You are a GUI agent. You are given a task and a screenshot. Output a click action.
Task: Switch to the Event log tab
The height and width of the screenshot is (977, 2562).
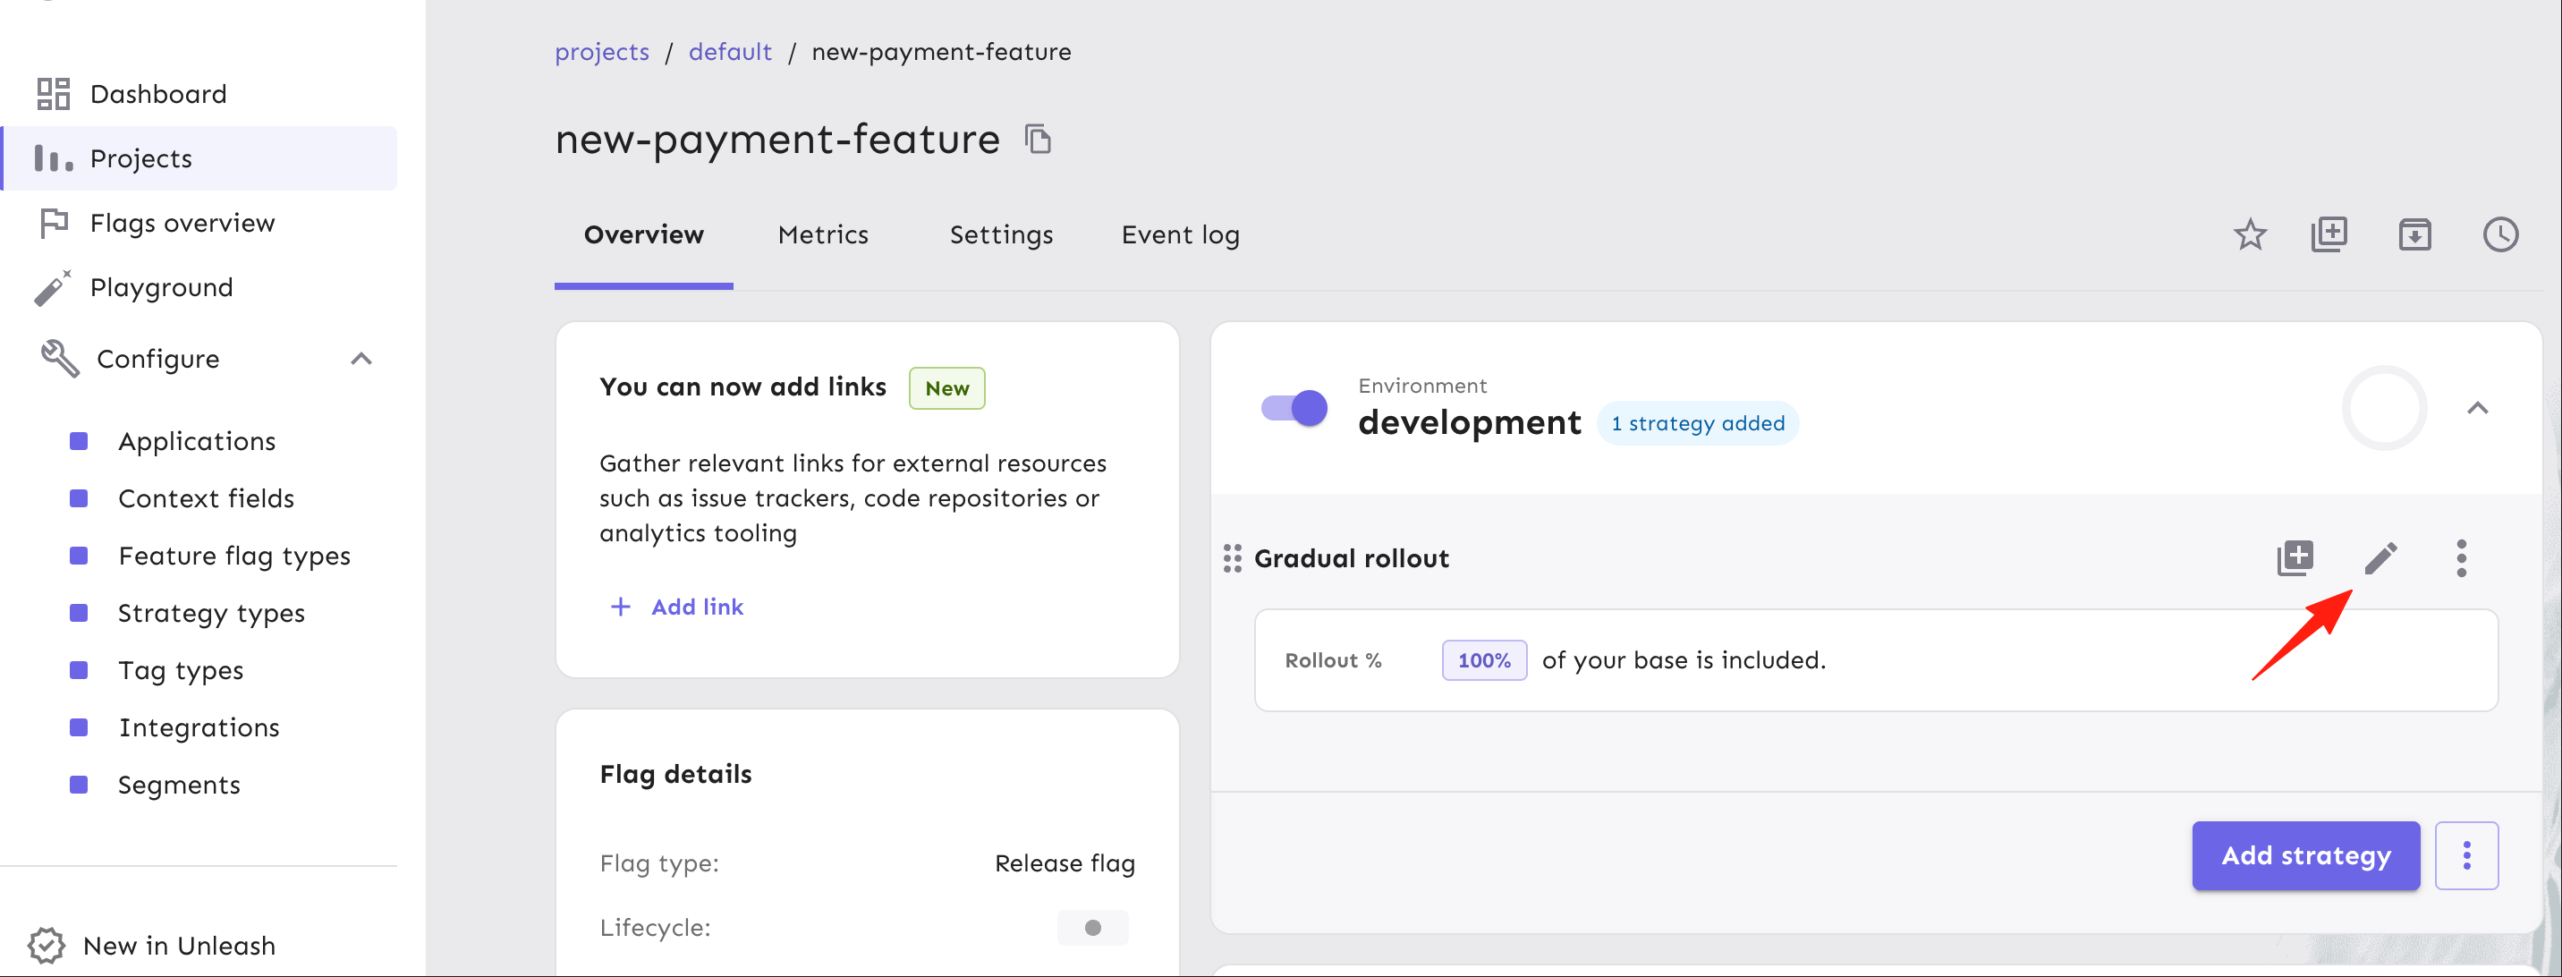point(1180,234)
